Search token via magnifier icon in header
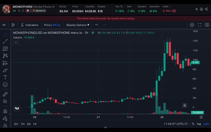The height and width of the screenshot is (132, 211). 23,11
